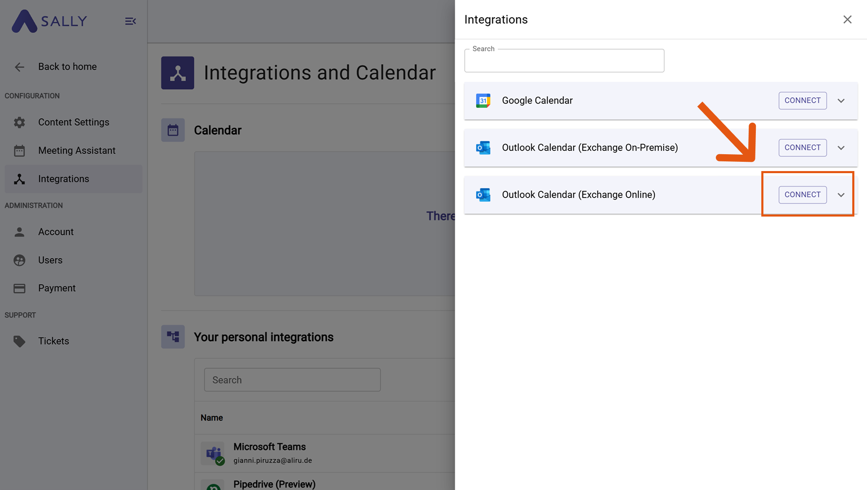Expand the Google Calendar row

tap(841, 101)
